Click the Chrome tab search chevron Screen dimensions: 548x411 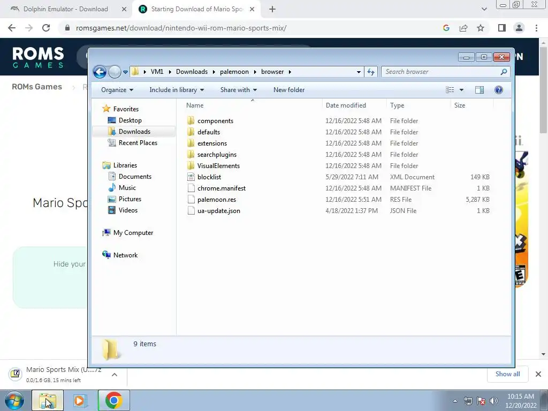tap(484, 10)
